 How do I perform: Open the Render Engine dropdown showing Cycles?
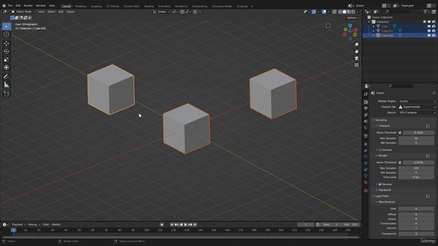point(417,101)
